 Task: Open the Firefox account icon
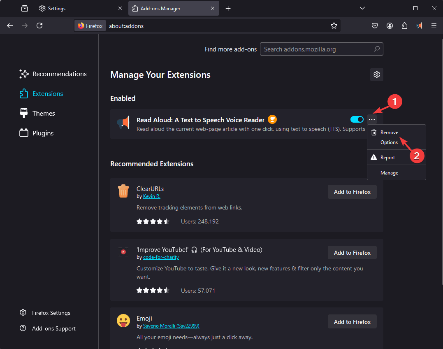click(x=390, y=26)
